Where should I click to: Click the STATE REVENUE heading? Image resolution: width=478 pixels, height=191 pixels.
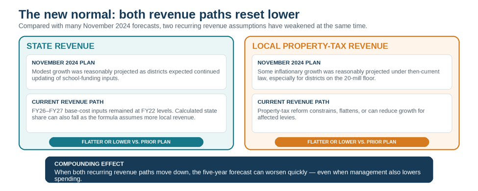[x=60, y=46]
